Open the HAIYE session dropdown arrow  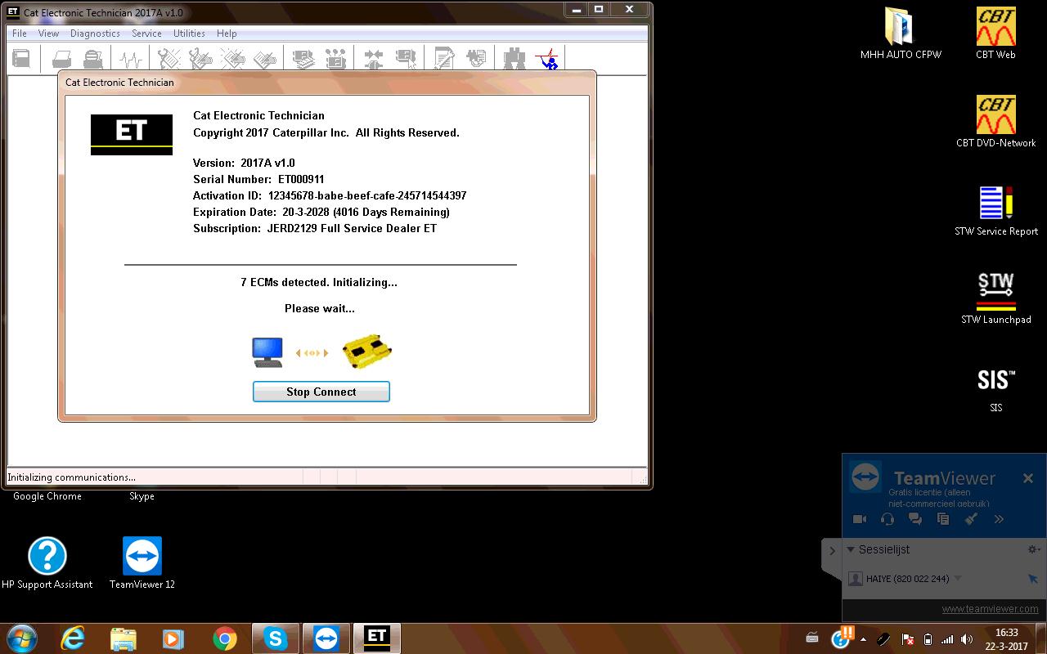coord(958,579)
